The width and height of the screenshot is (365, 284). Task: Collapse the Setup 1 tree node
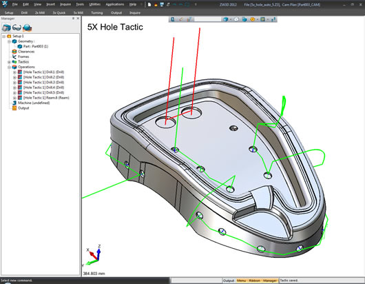(x=3, y=37)
